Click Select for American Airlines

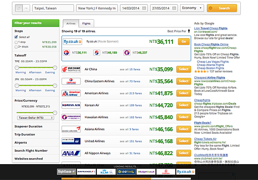pos(184,93)
